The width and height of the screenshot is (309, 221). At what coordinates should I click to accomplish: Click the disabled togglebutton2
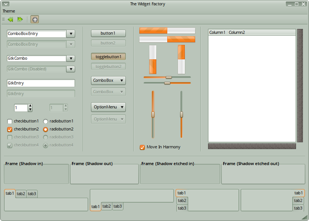[x=108, y=67]
